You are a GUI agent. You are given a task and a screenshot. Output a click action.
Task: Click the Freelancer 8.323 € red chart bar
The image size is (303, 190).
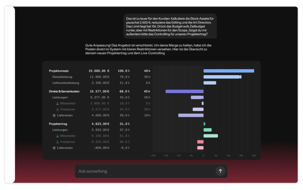(200, 142)
